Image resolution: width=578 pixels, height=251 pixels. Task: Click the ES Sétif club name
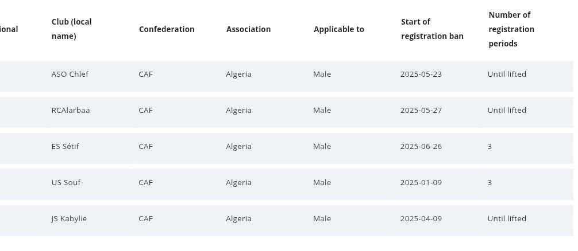click(65, 147)
